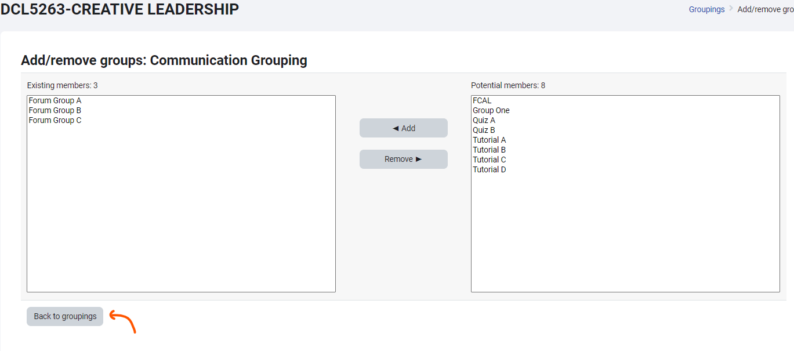Select Quiz B in potential members

(484, 130)
